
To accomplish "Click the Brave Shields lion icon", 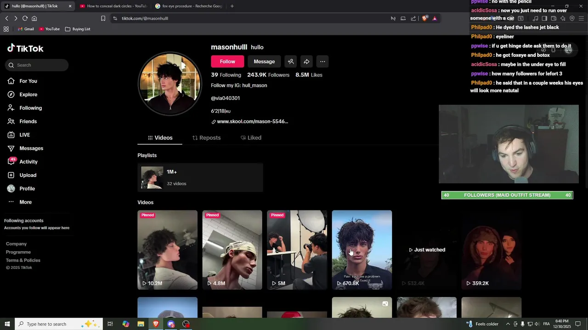I will [425, 18].
